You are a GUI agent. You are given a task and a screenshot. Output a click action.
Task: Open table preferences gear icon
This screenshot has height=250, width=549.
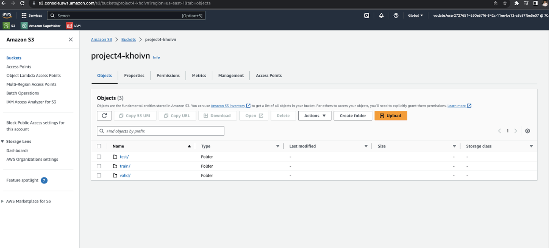click(527, 131)
